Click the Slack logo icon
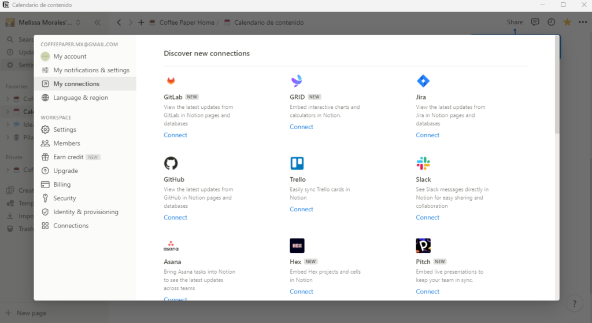This screenshot has height=323, width=592. pos(423,163)
